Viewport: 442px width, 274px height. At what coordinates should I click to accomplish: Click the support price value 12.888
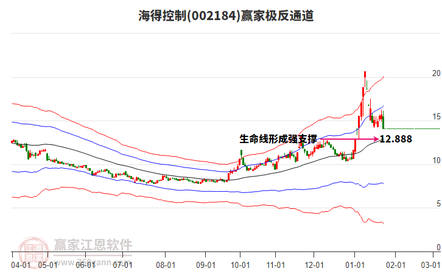tap(396, 139)
